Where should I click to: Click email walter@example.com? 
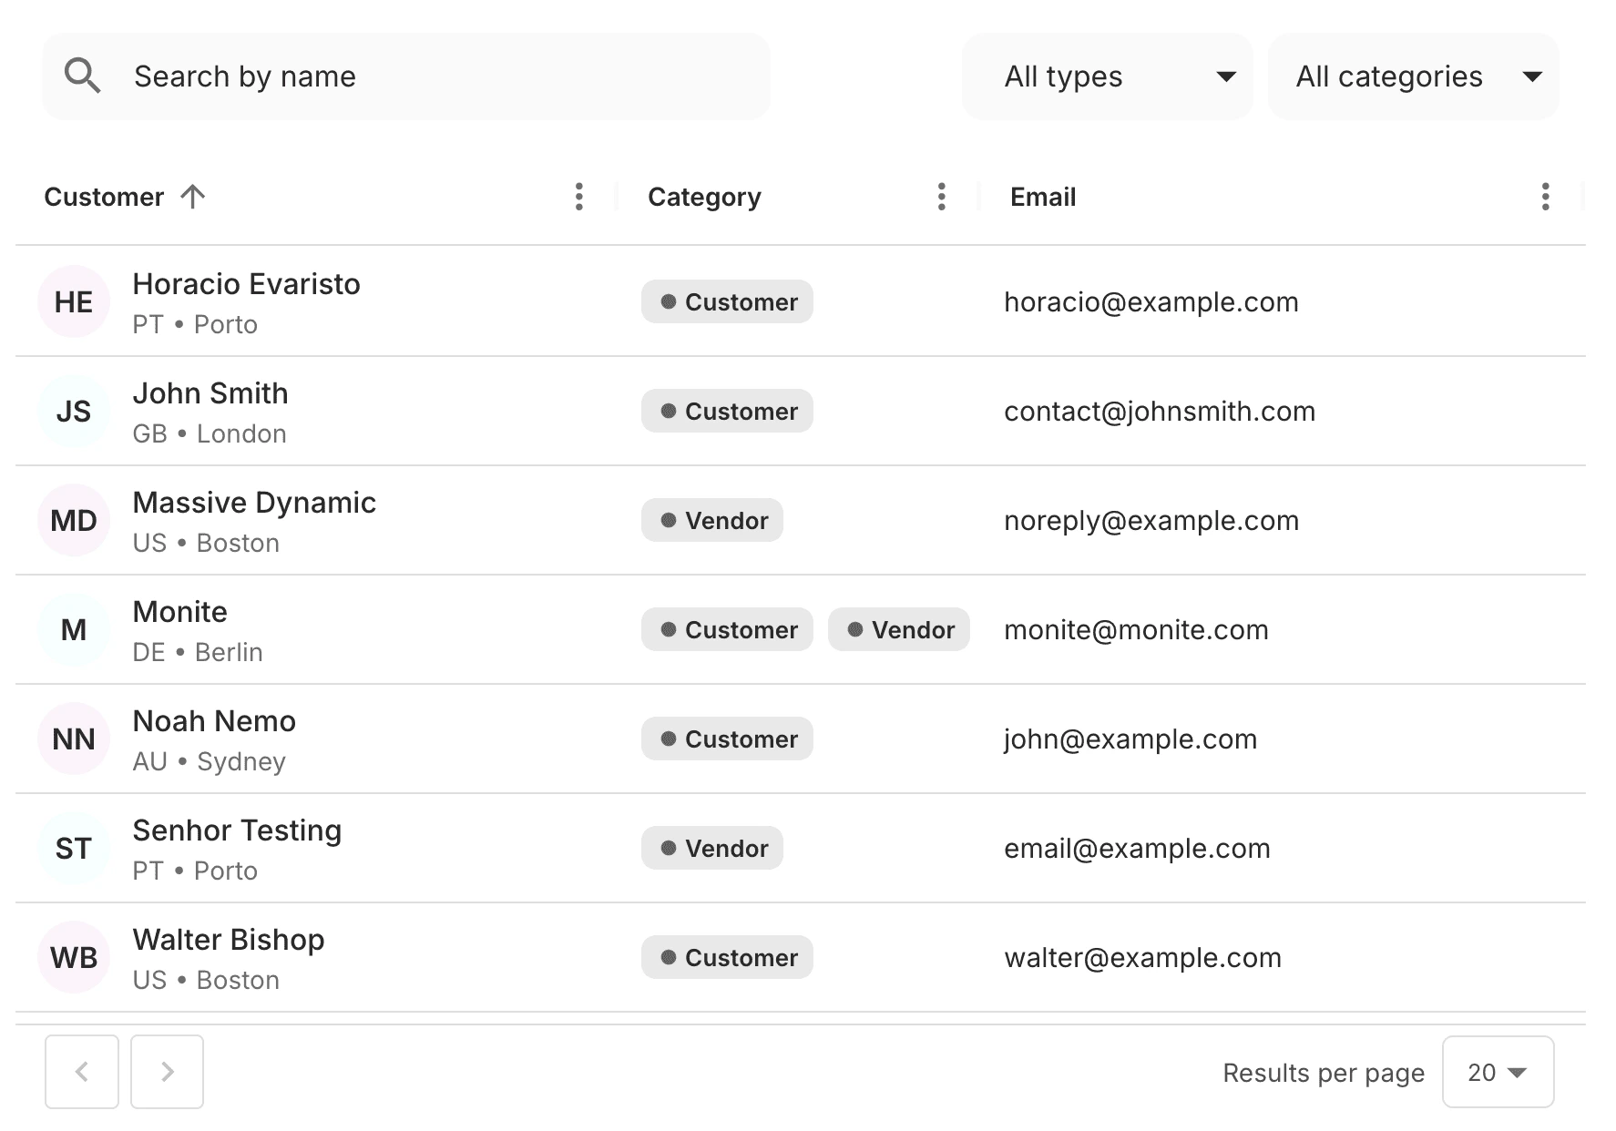coord(1142,958)
